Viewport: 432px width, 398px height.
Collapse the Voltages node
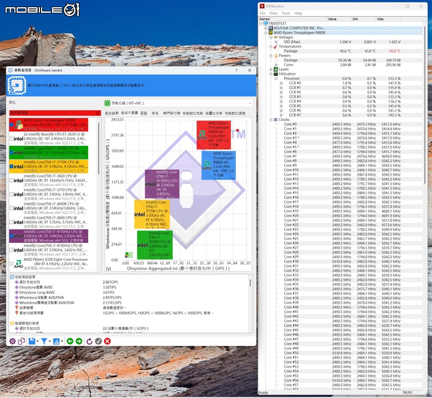(x=271, y=37)
